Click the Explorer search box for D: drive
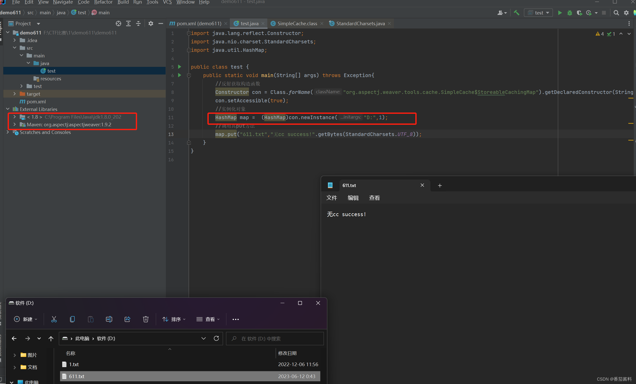 coord(275,339)
